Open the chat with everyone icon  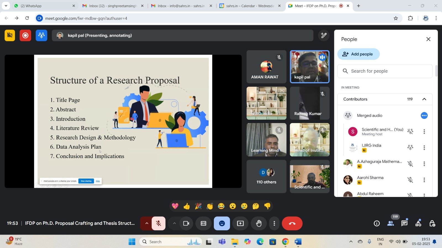404,223
